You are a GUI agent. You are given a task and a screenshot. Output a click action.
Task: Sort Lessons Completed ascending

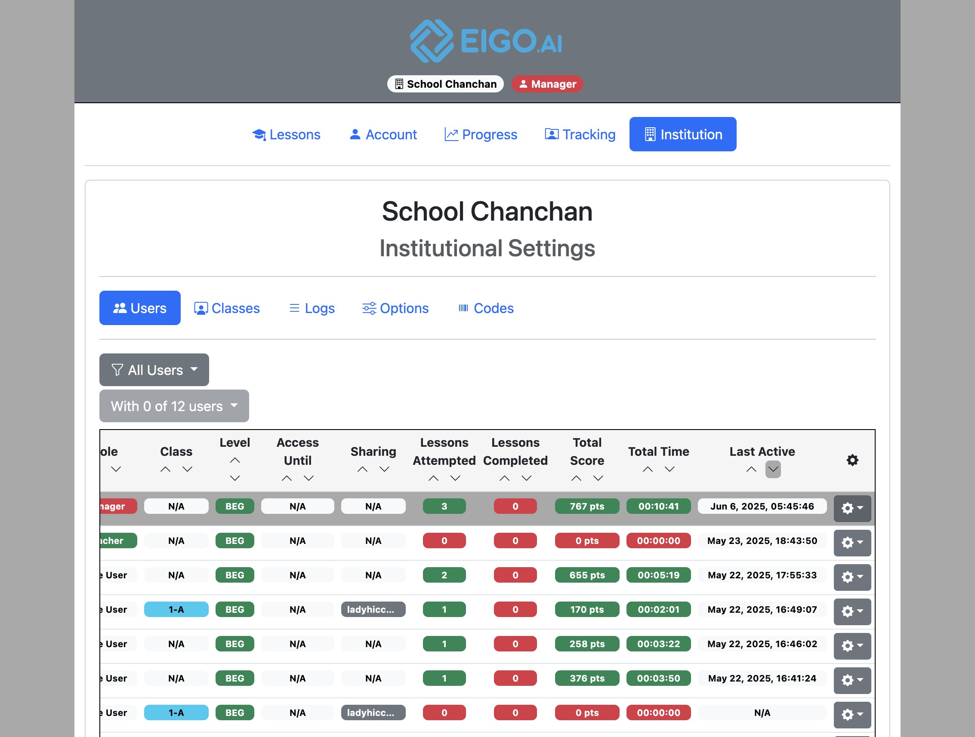tap(505, 478)
